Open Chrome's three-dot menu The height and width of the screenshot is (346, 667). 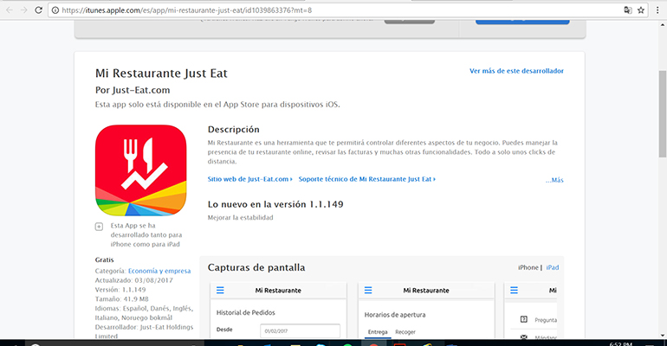(657, 10)
